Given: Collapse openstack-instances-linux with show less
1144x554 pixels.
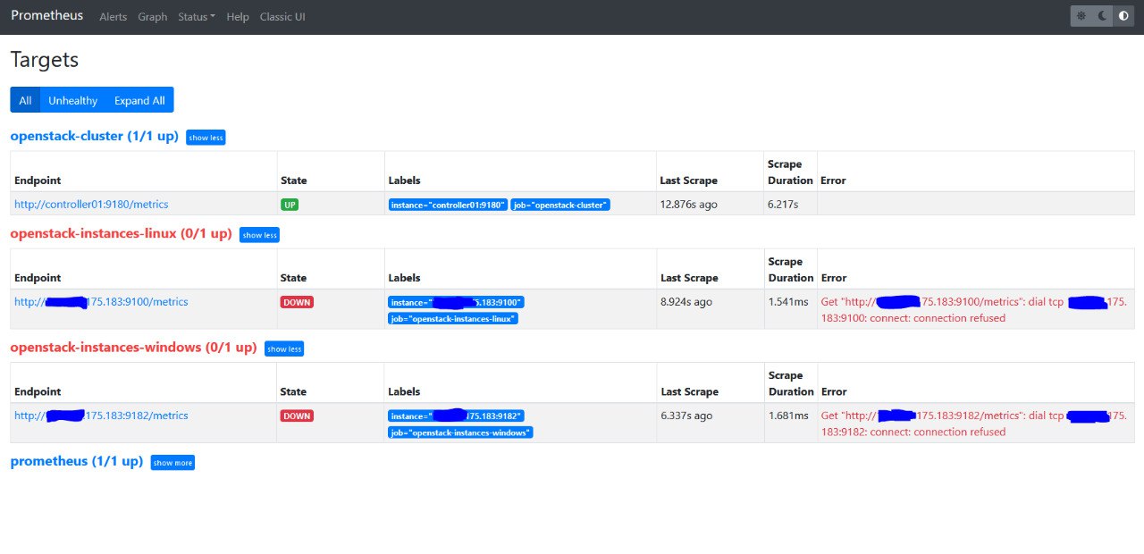Looking at the screenshot, I should tap(259, 235).
